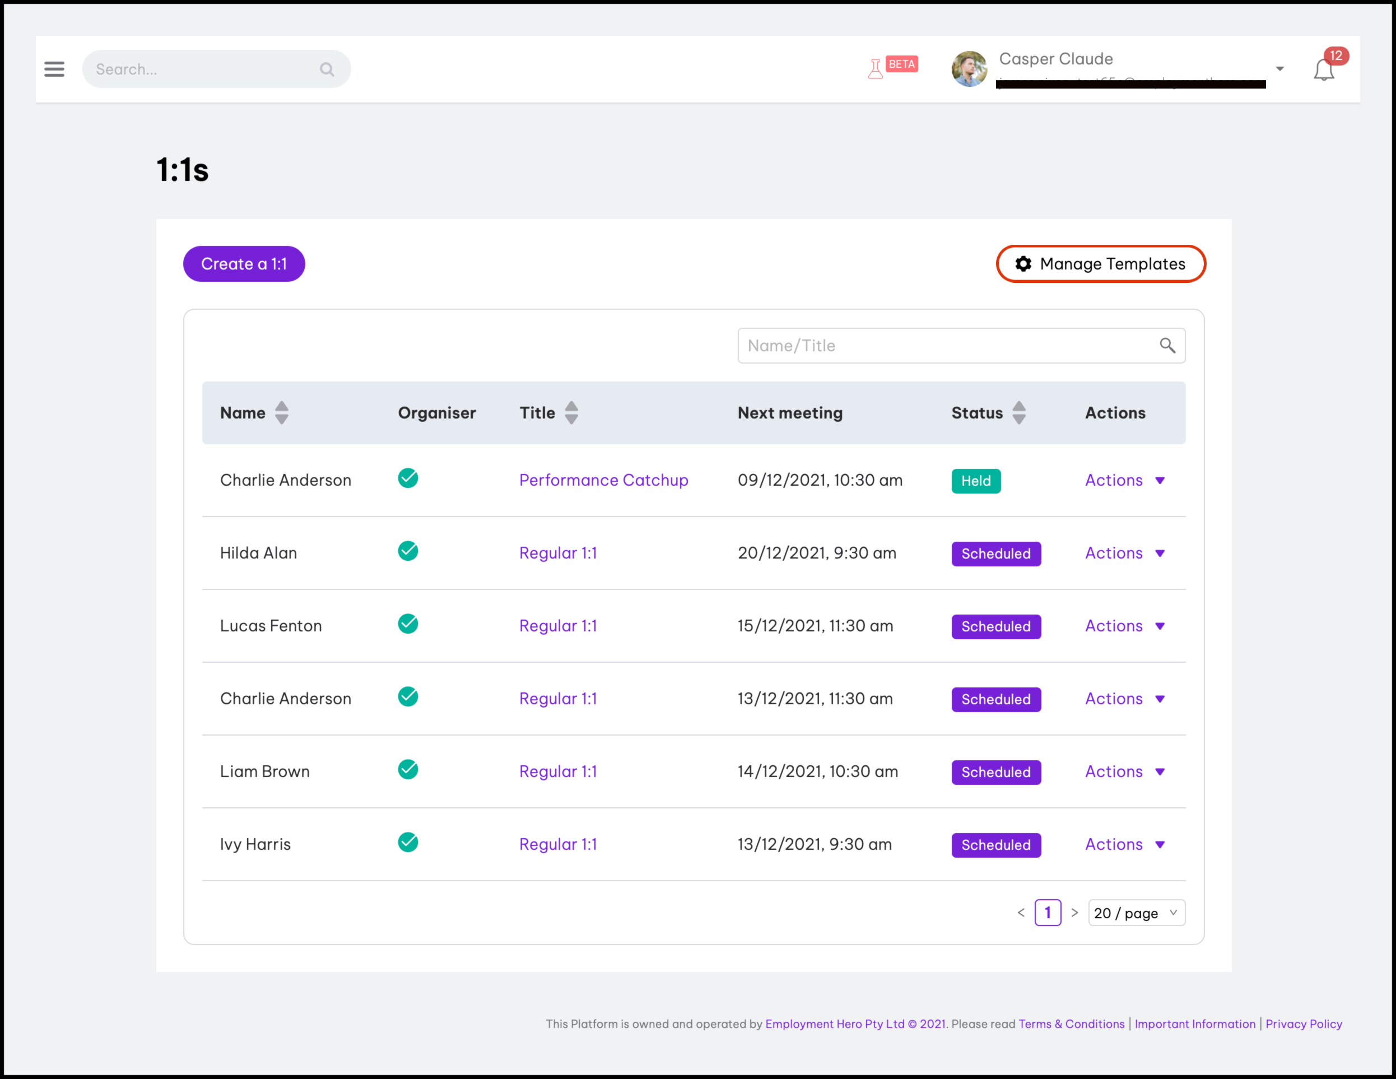
Task: Click the next page arrow
Action: point(1074,913)
